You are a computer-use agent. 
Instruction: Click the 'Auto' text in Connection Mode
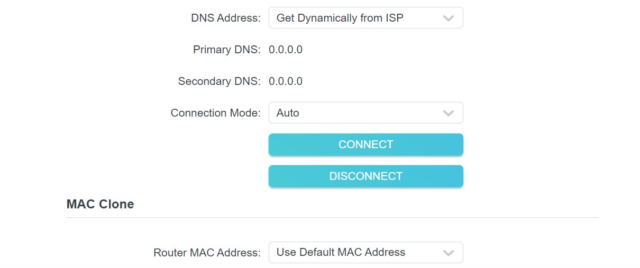[x=288, y=113]
